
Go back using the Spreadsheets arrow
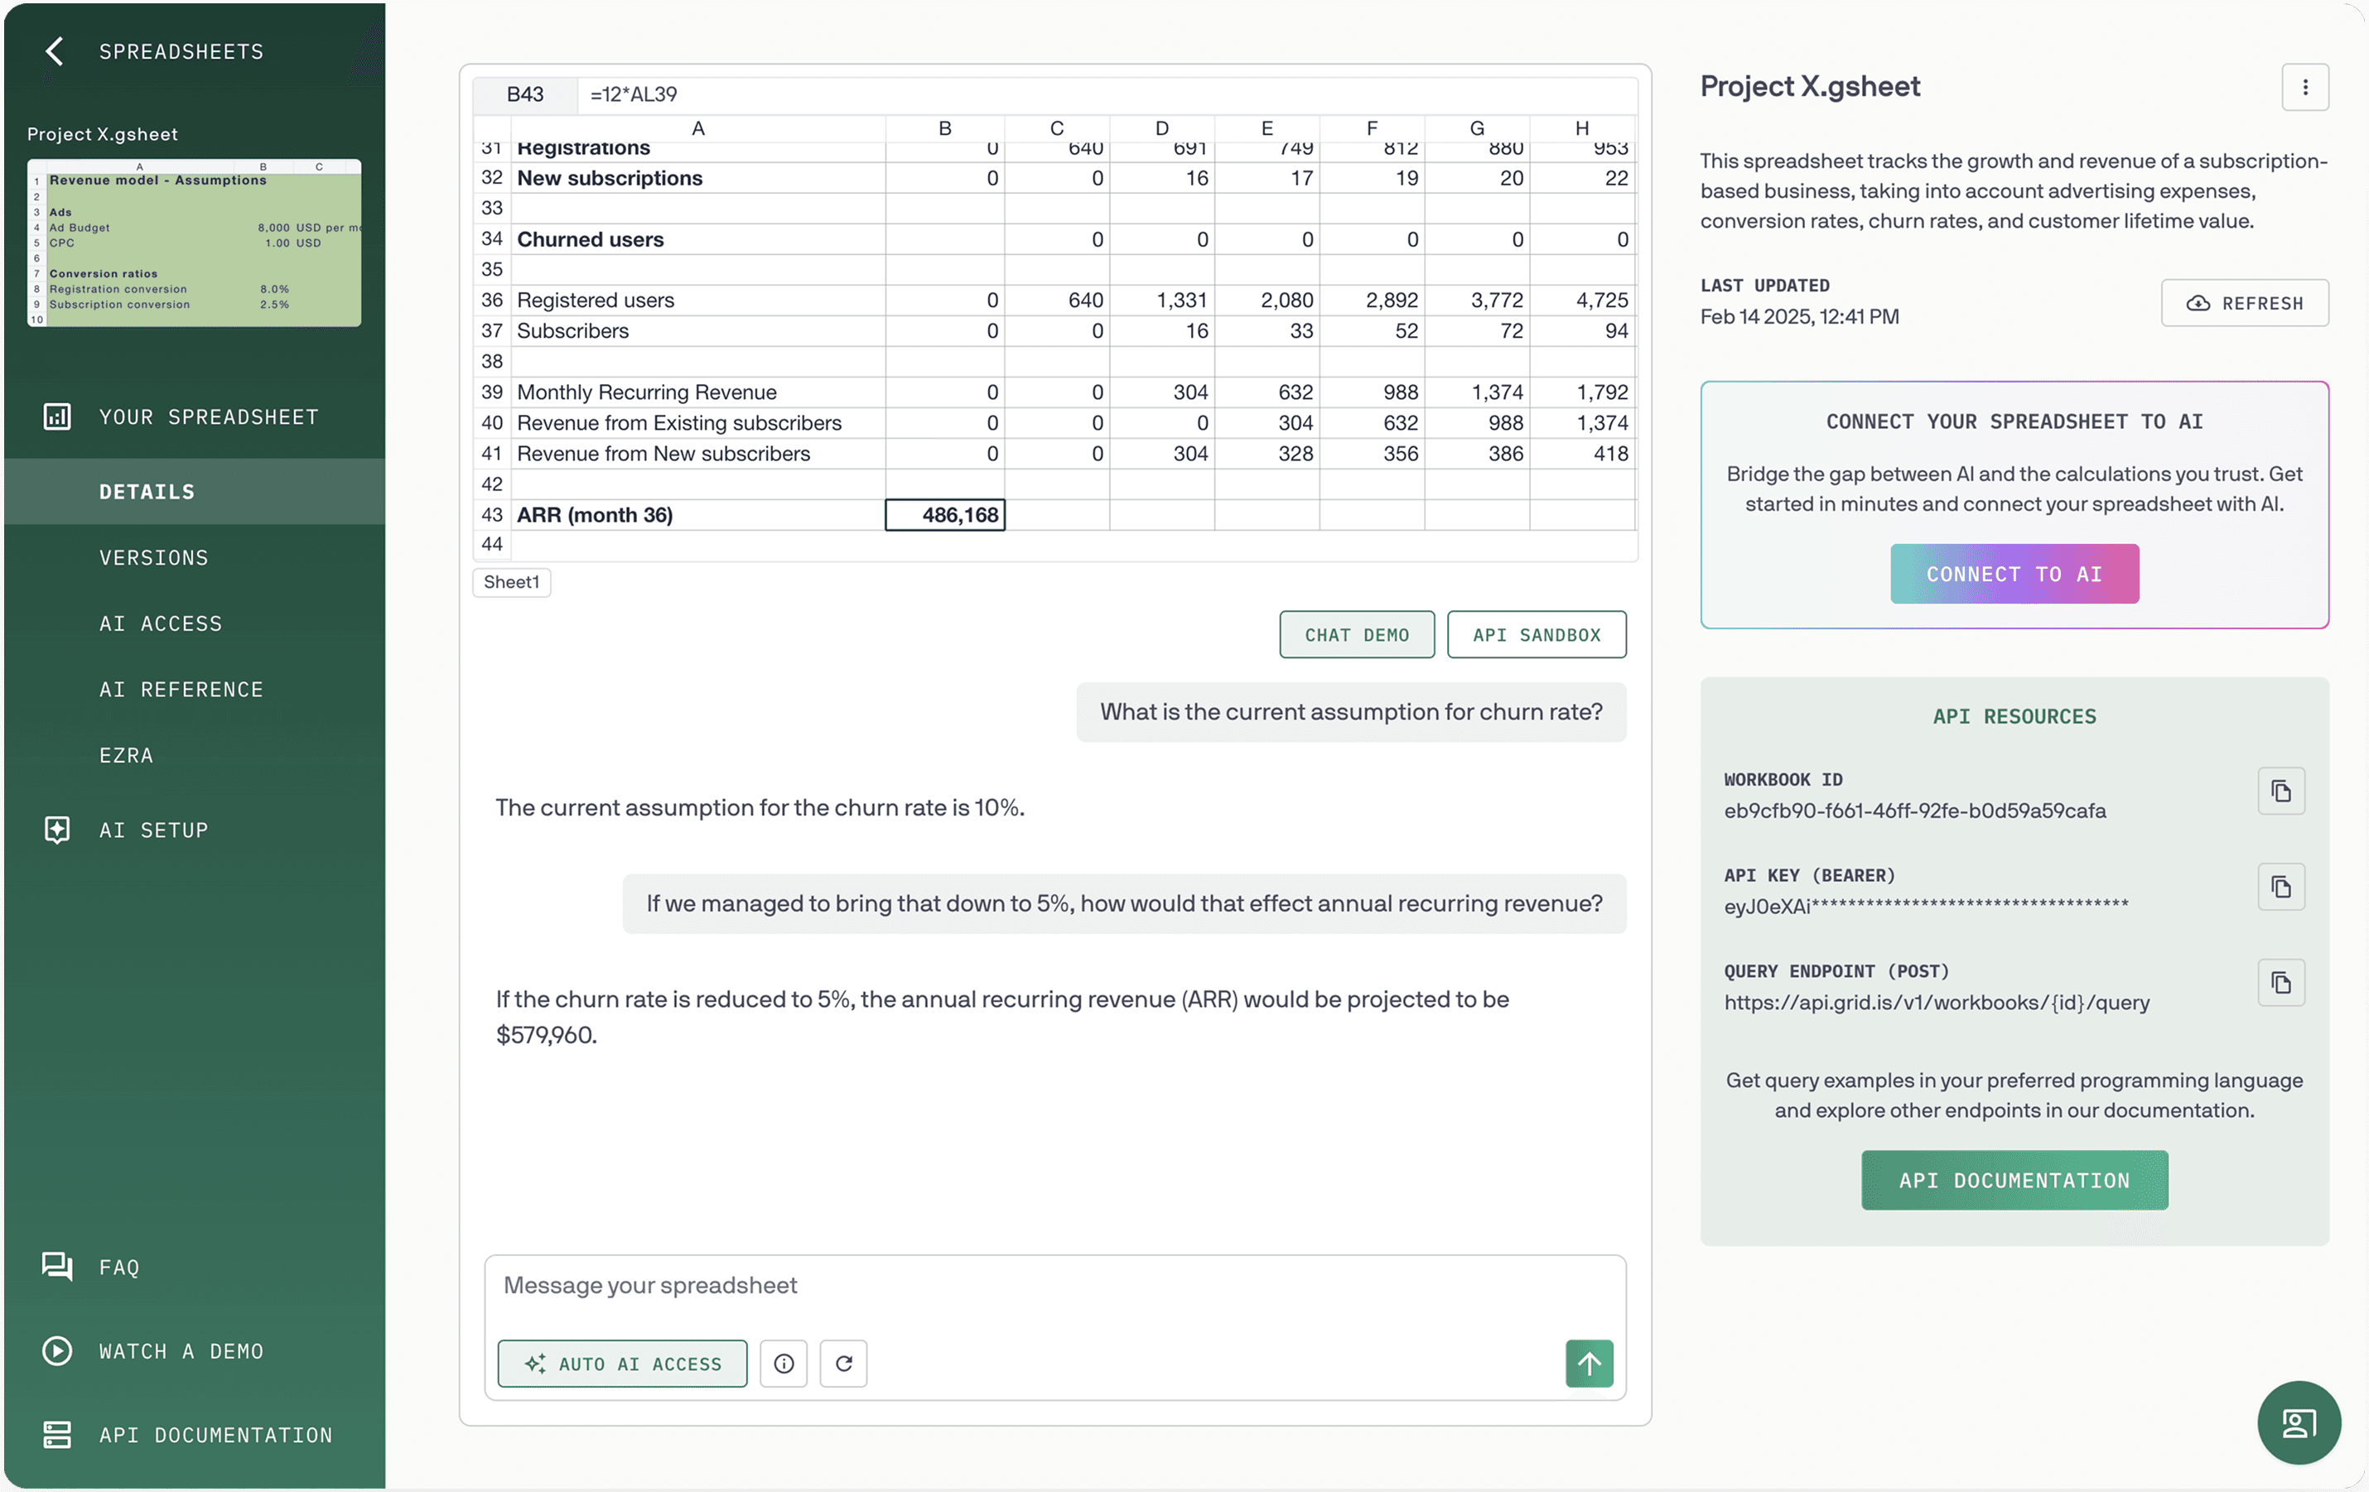coord(55,51)
